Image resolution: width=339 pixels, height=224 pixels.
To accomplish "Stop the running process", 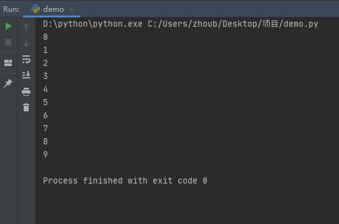I will click(x=8, y=42).
